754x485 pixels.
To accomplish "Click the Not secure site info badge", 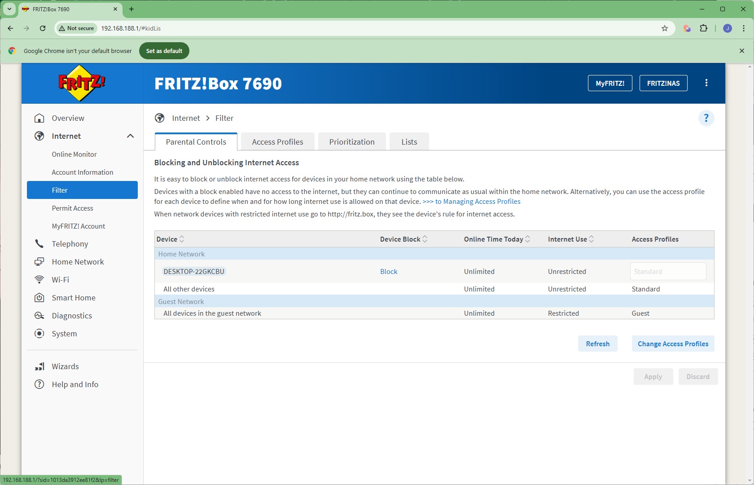I will coord(77,28).
